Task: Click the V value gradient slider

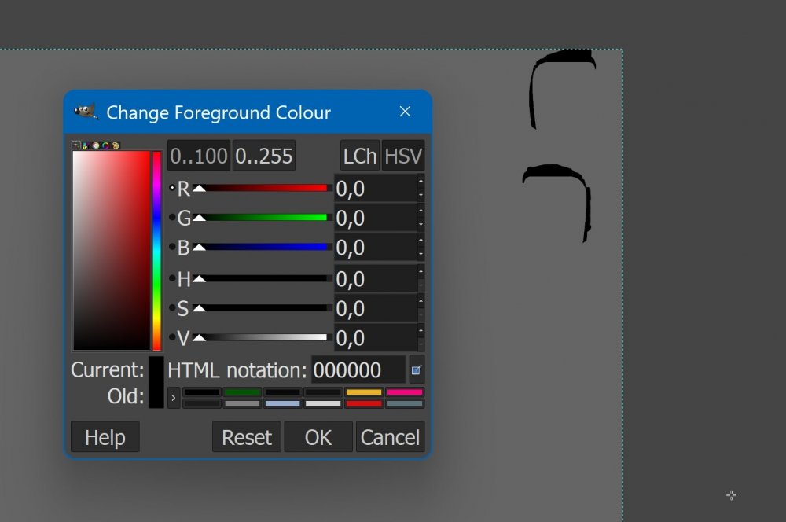Action: tap(263, 337)
